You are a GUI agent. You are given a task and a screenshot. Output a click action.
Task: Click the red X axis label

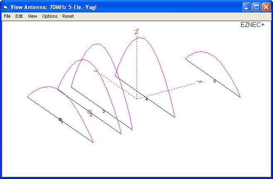click(200, 82)
